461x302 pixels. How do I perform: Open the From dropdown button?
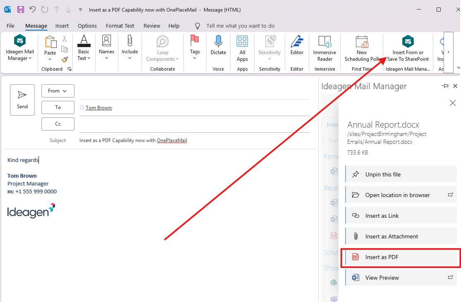pos(58,91)
